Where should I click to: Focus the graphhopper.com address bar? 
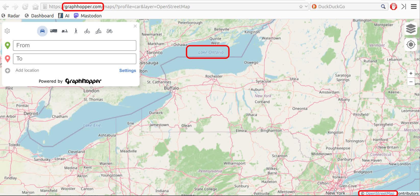point(175,7)
